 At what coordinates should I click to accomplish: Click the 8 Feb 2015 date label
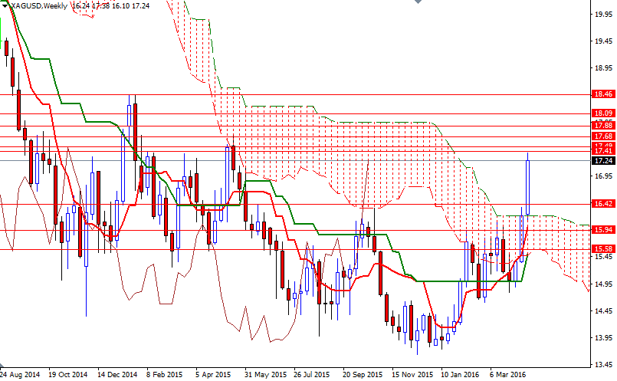[165, 374]
